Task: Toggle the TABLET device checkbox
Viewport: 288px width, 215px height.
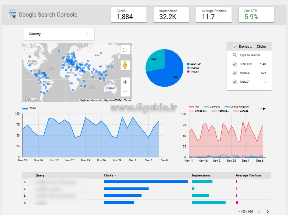Action: [x=234, y=82]
